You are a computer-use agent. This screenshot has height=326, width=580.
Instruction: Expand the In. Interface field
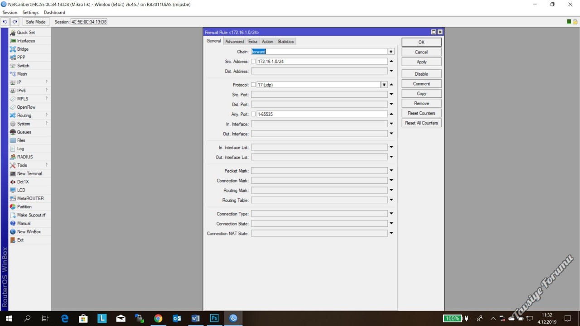pyautogui.click(x=391, y=124)
